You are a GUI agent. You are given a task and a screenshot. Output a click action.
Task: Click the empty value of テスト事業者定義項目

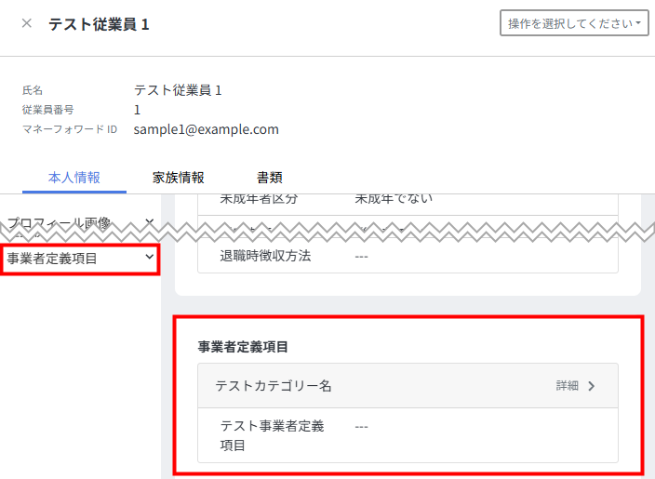[x=362, y=427]
